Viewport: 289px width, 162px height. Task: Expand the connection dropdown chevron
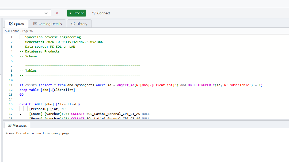pyautogui.click(x=46, y=13)
